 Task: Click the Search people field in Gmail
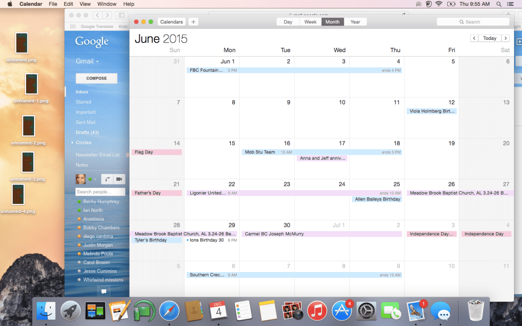pyautogui.click(x=100, y=192)
